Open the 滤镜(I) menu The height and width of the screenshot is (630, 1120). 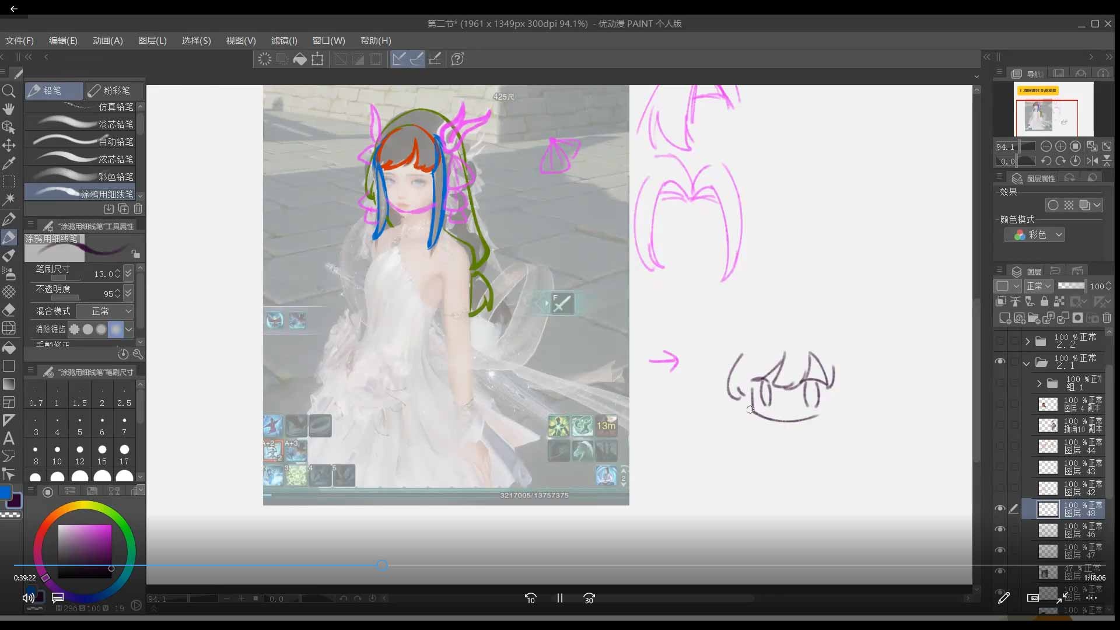coord(284,41)
